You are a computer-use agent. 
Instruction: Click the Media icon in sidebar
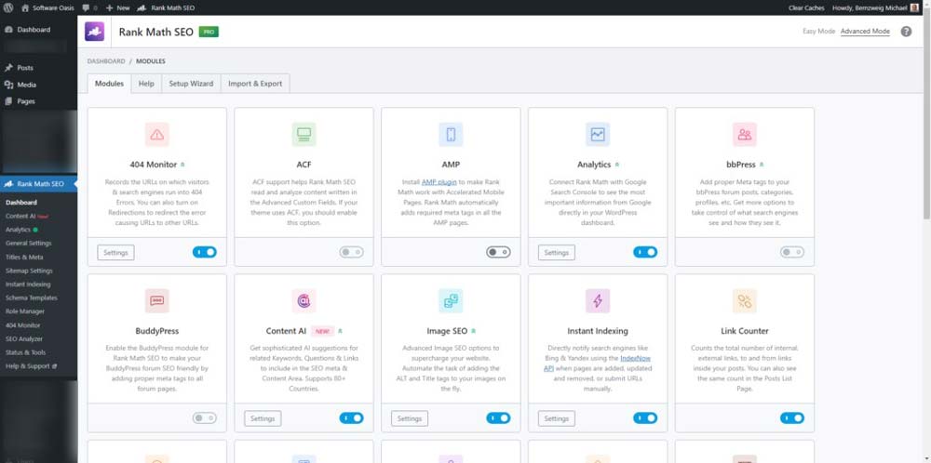tap(8, 85)
